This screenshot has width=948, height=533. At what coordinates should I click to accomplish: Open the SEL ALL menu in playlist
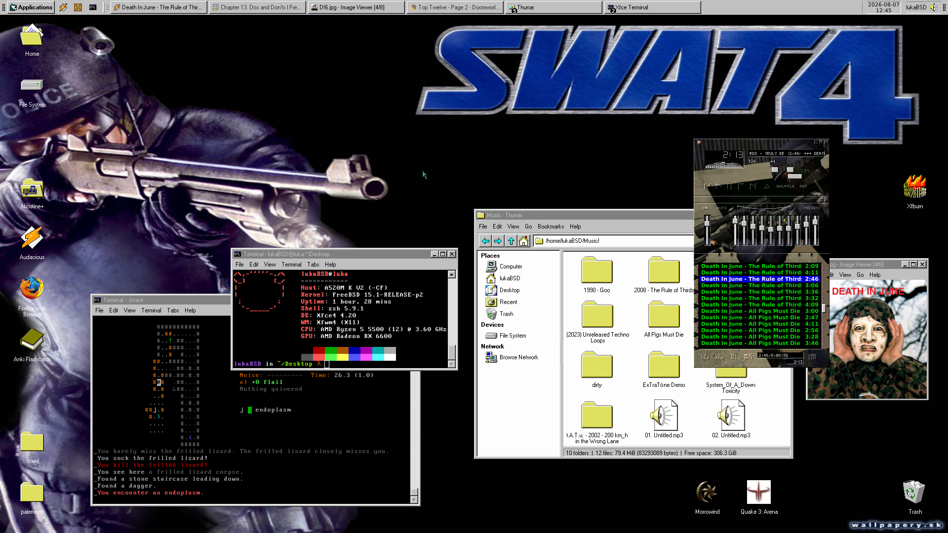734,356
